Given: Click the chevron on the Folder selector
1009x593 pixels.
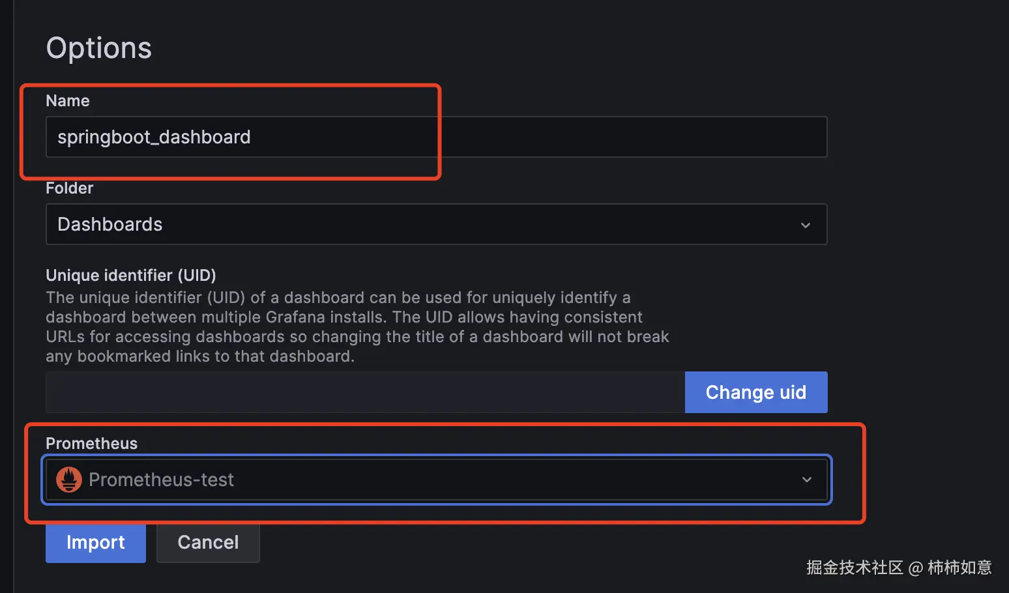Looking at the screenshot, I should pyautogui.click(x=806, y=224).
